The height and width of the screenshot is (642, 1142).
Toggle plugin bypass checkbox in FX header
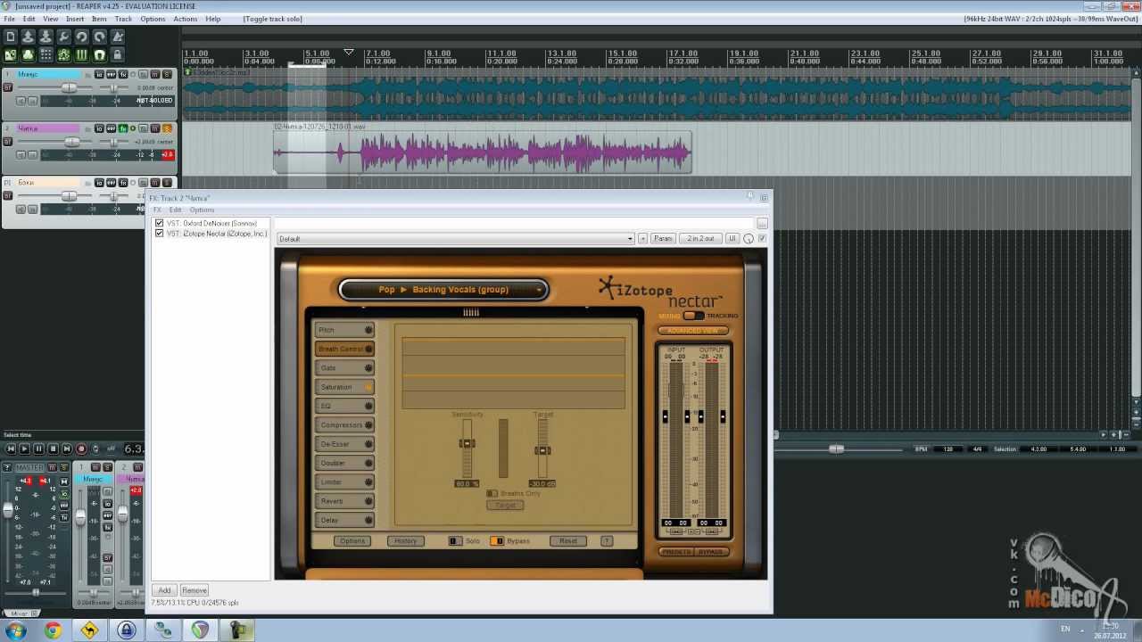tap(762, 238)
